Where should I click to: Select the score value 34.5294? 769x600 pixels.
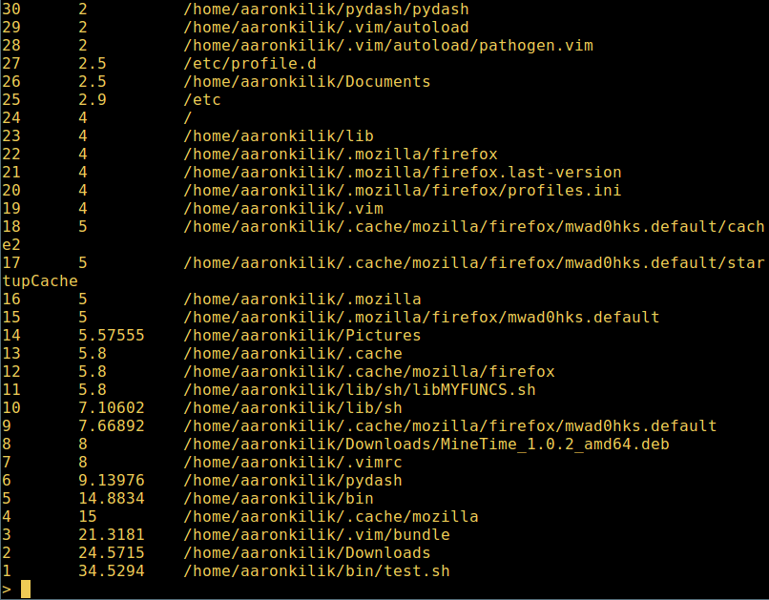[112, 571]
